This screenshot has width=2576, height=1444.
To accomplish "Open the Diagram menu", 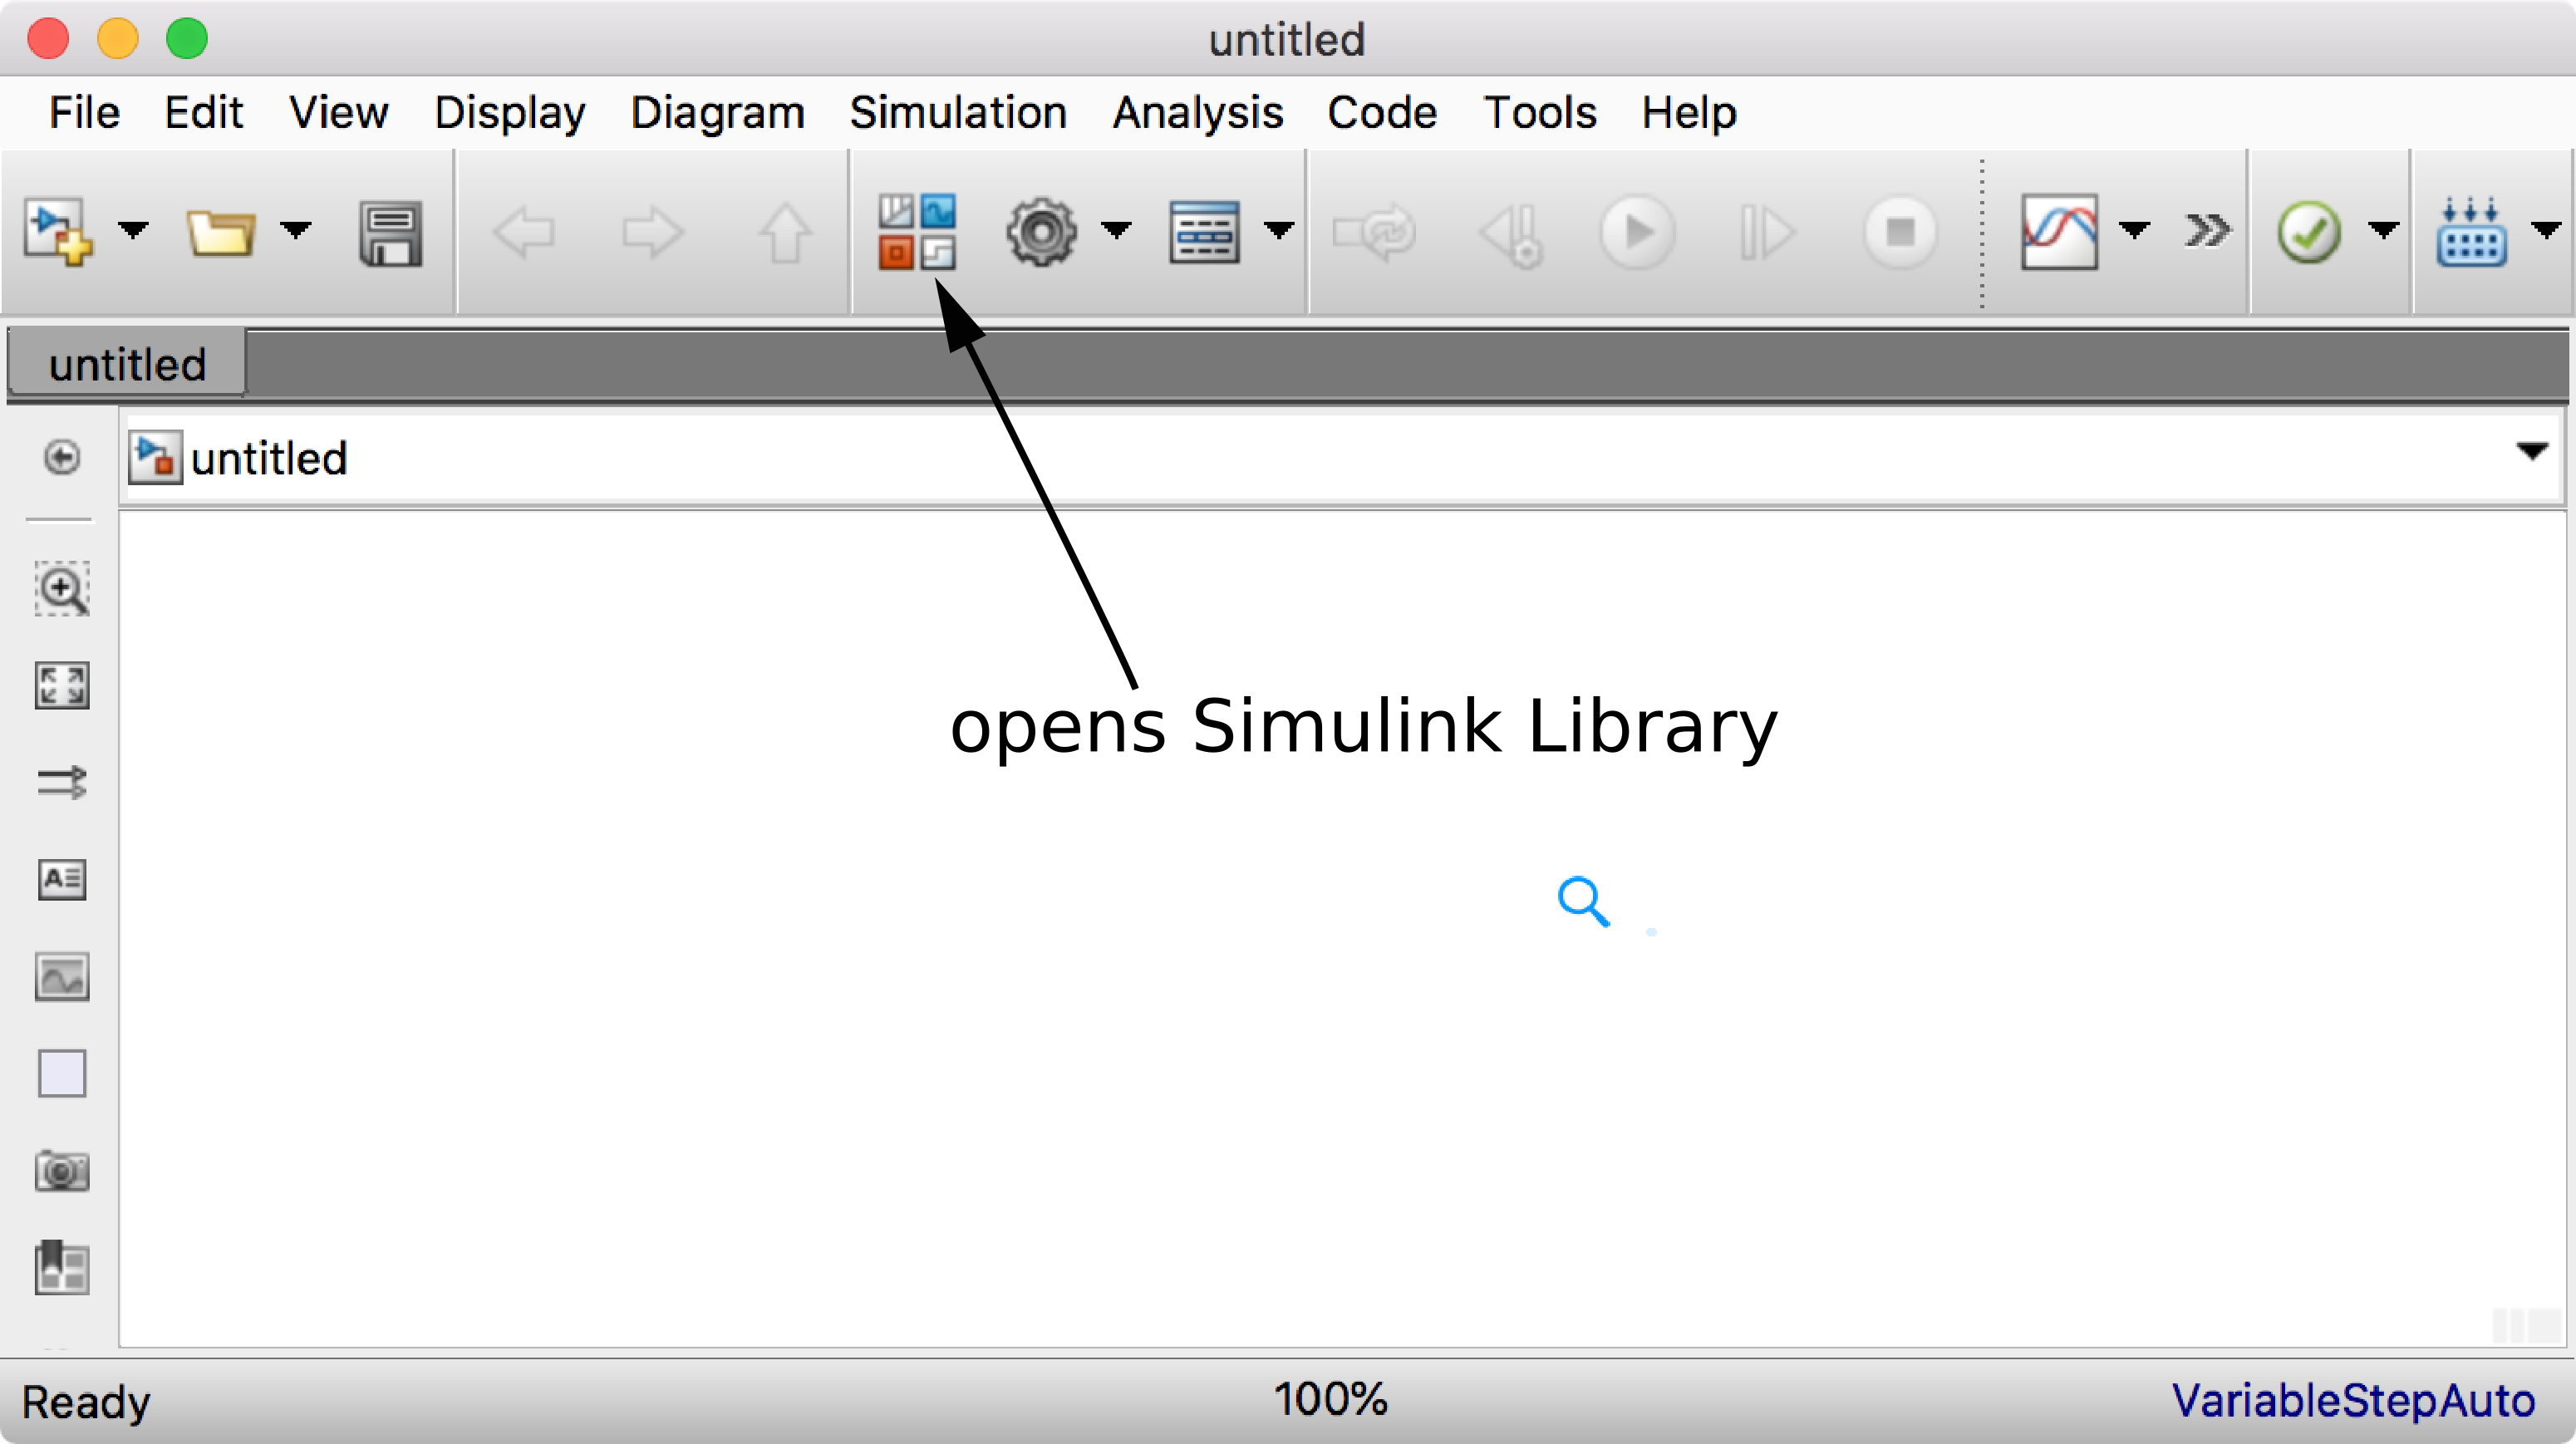I will (717, 114).
